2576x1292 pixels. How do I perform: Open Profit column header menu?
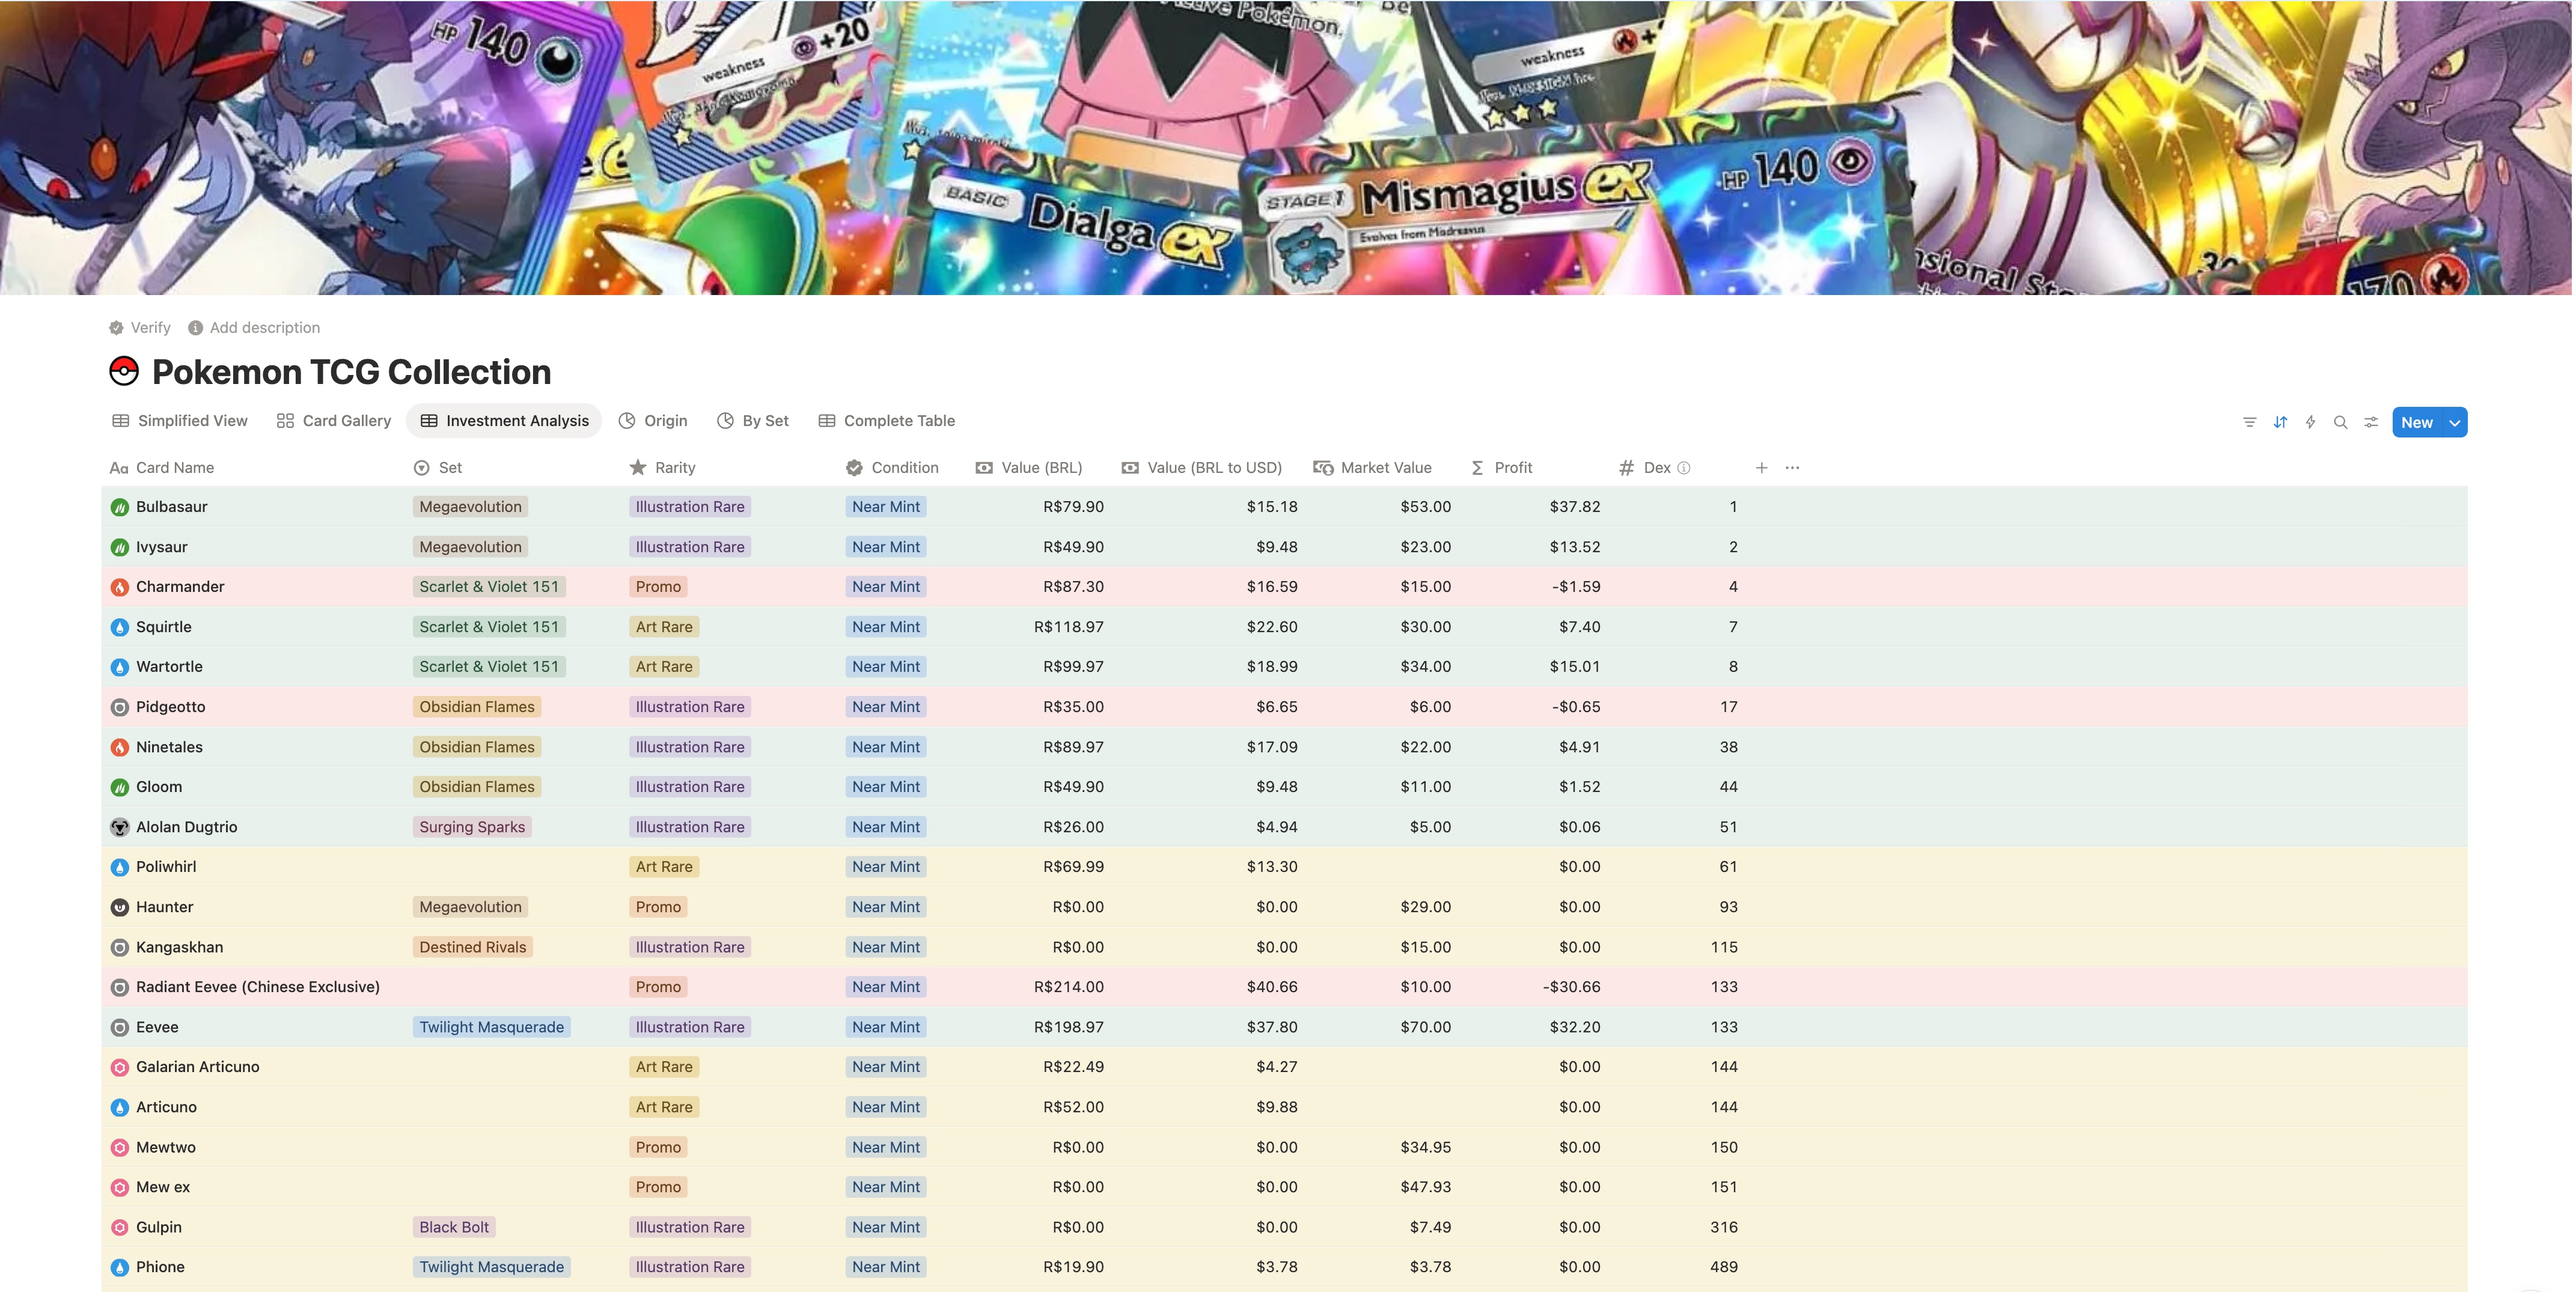(x=1502, y=467)
